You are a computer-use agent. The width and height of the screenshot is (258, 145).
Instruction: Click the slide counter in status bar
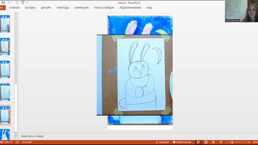click(6, 142)
